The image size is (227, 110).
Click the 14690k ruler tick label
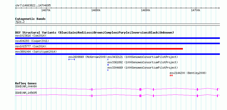pos(146,10)
